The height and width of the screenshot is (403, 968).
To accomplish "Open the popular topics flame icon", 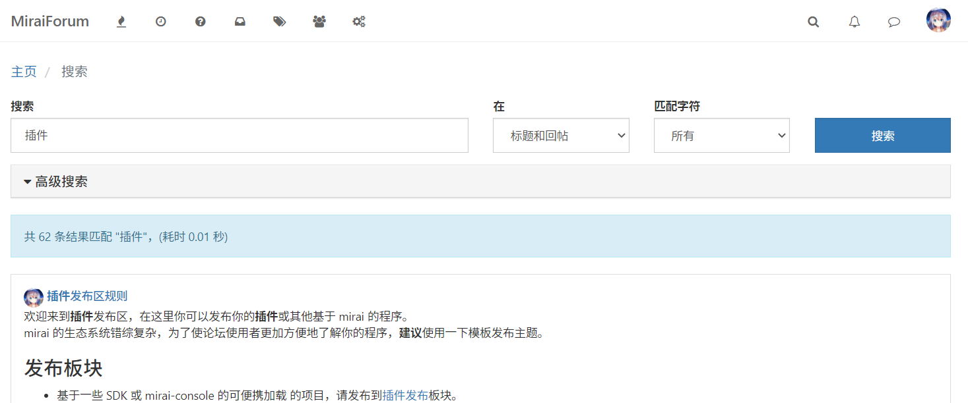I will click(x=121, y=22).
